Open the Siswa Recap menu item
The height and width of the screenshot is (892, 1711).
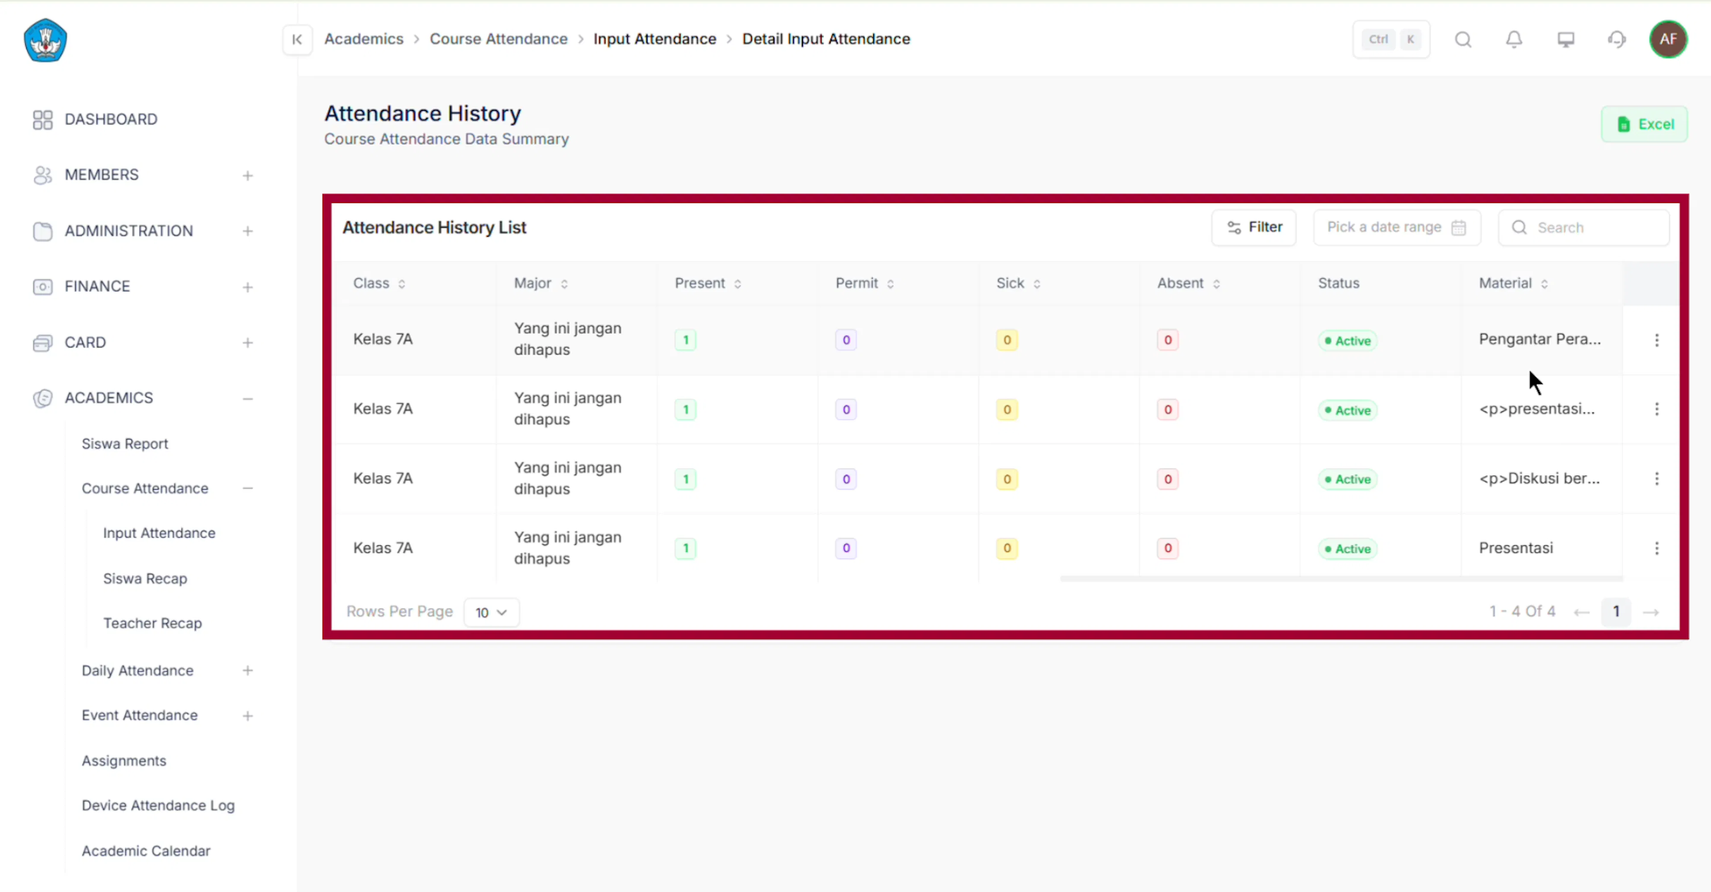(x=145, y=578)
